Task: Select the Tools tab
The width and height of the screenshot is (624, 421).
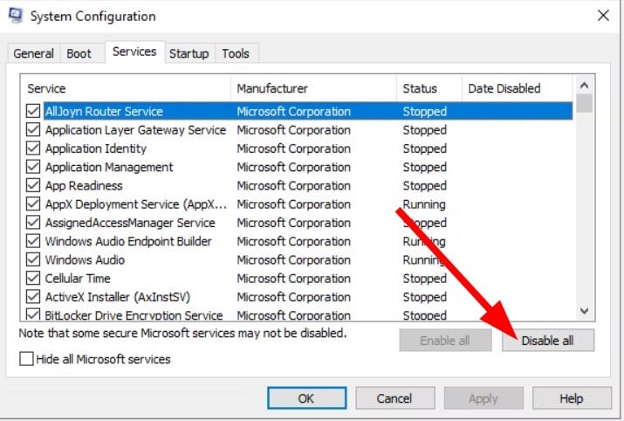Action: click(x=236, y=53)
